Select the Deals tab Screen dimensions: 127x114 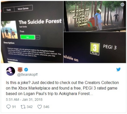pos(9,10)
